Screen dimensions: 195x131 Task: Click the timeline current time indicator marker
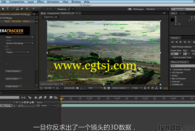[61, 99]
